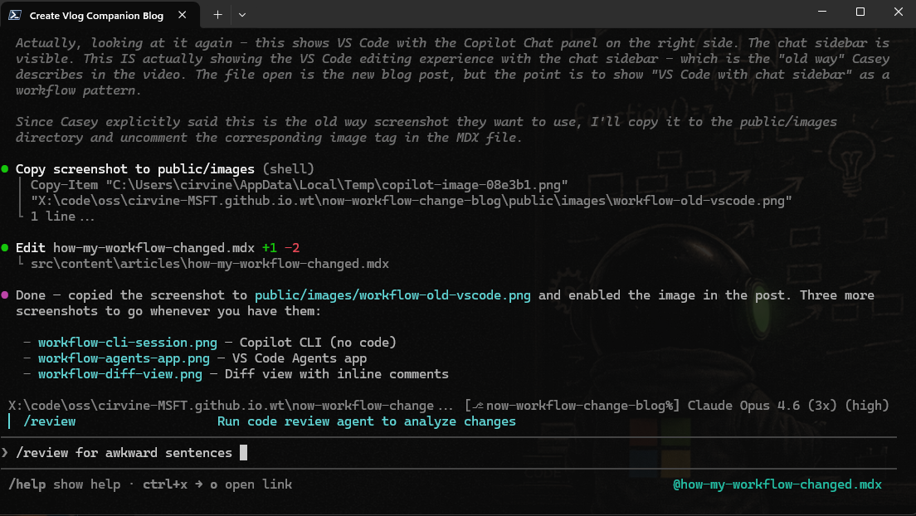Click the prompt input containing /review for awkward sentences
This screenshot has height=516, width=916.
449,453
